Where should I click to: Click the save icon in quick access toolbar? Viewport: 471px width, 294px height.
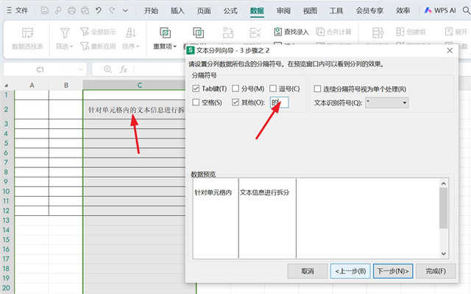pyautogui.click(x=45, y=10)
